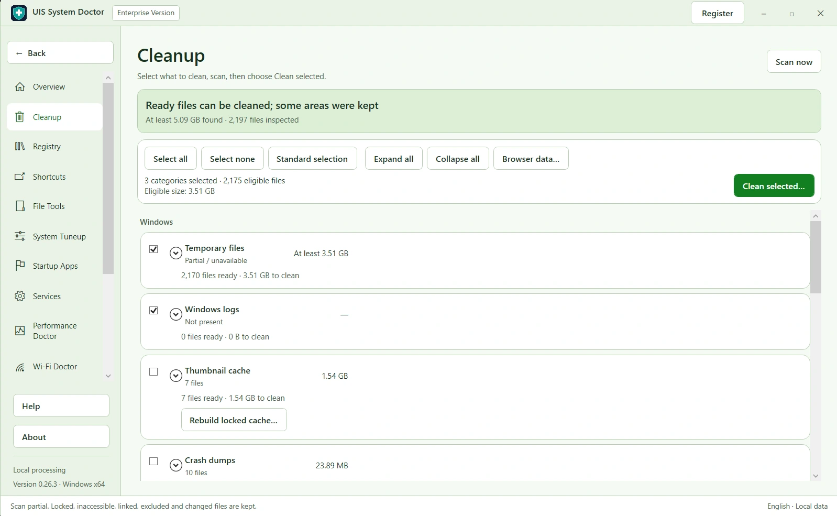Open Browser data options
The image size is (837, 516).
[531, 159]
